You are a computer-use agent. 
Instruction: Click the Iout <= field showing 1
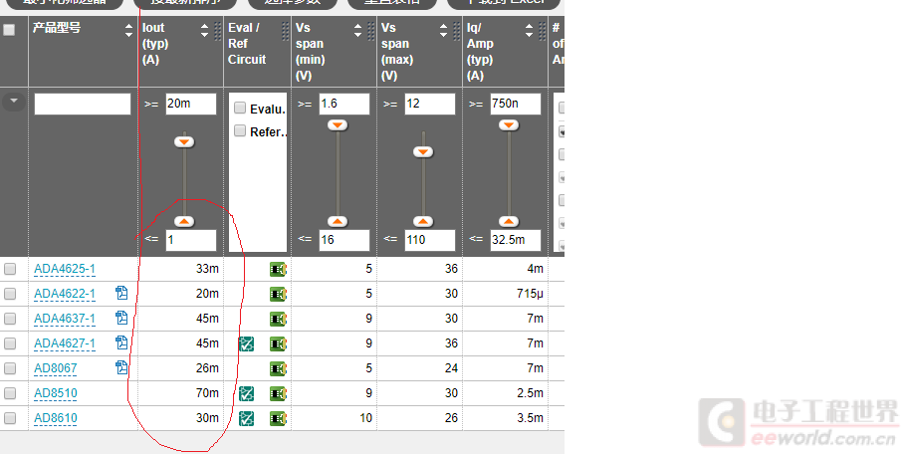[x=191, y=240]
